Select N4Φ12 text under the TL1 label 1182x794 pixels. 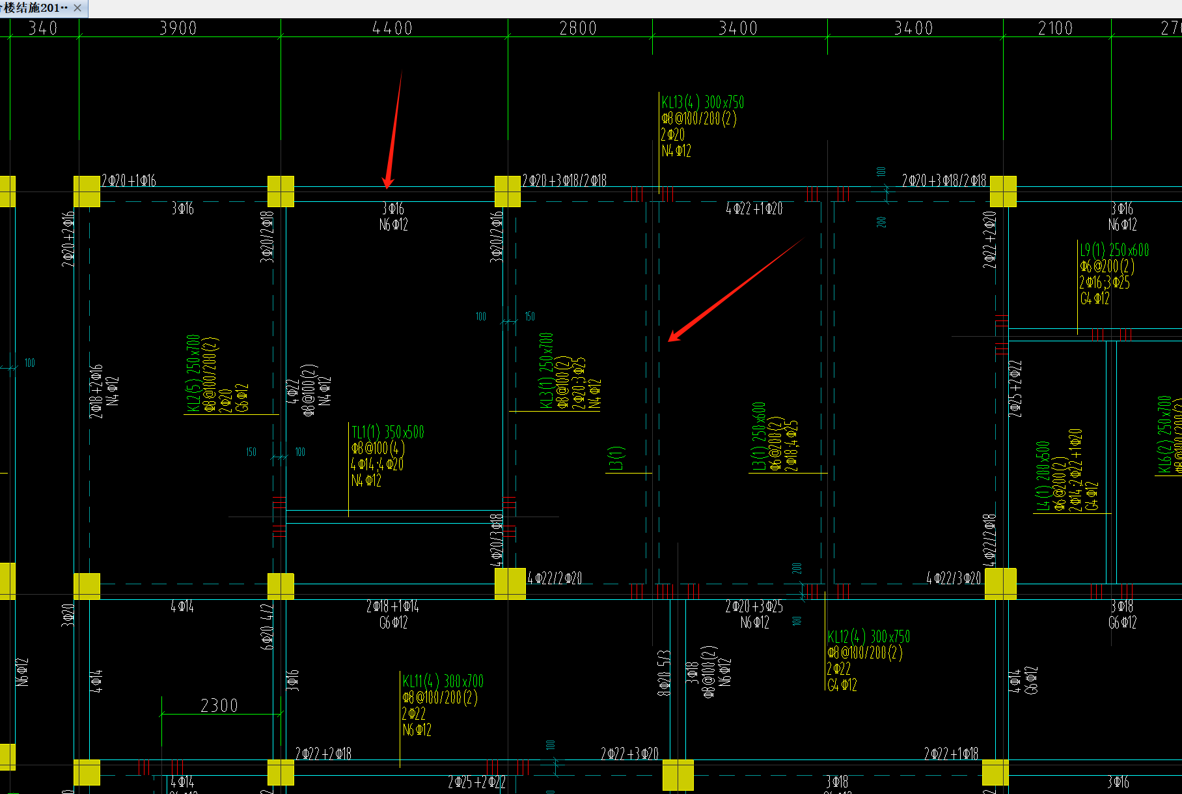pyautogui.click(x=366, y=481)
